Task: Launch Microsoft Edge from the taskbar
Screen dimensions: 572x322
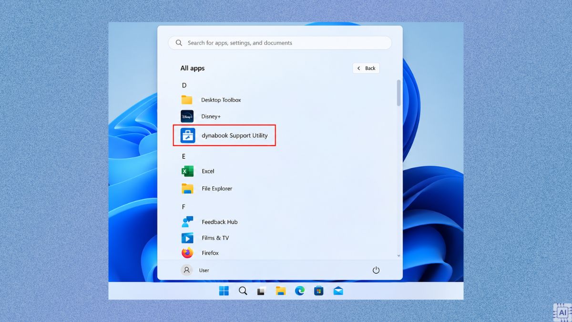Action: coord(300,291)
